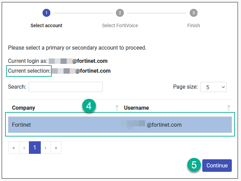
Task: Click into the Search input field
Action: pyautogui.click(x=66, y=87)
